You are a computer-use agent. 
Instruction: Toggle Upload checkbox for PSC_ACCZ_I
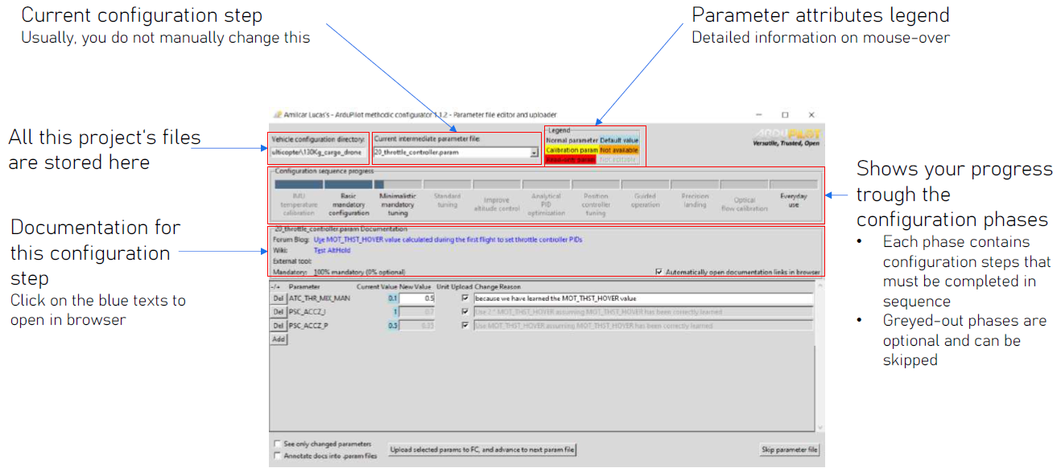pos(465,312)
